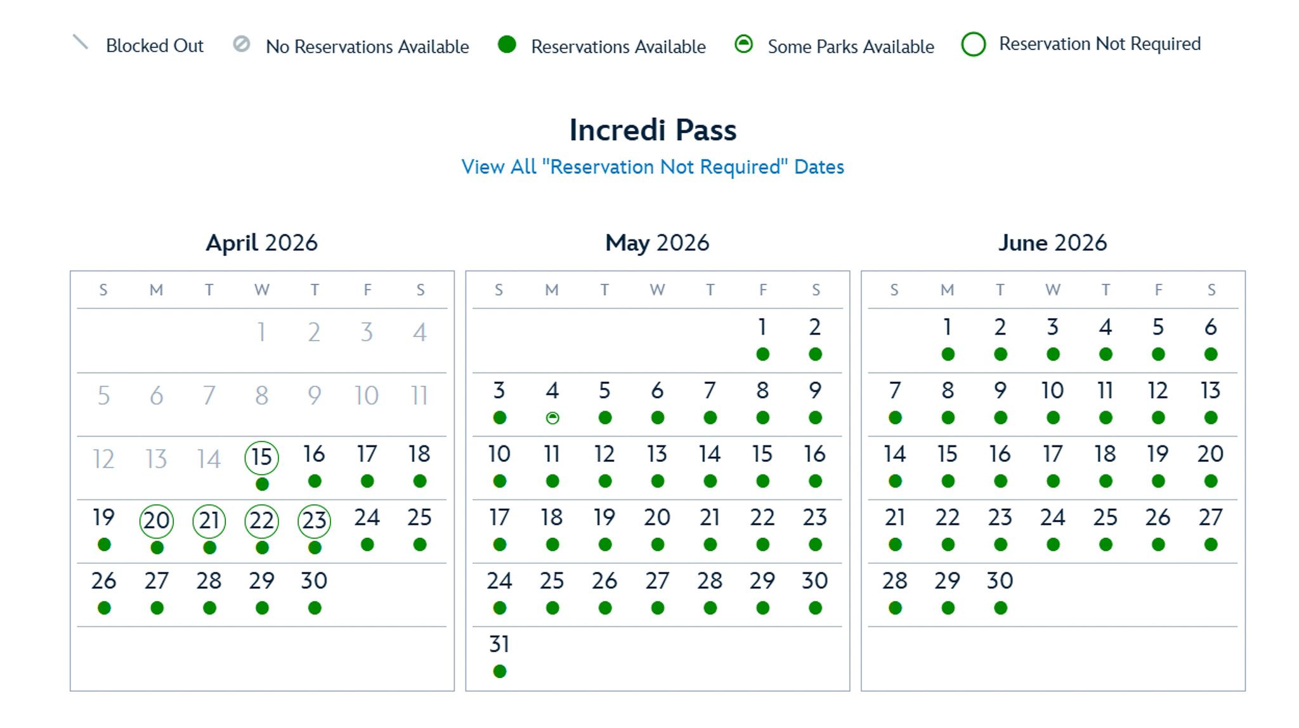1299x728 pixels.
Task: Click the Incredi Pass title
Action: [653, 130]
